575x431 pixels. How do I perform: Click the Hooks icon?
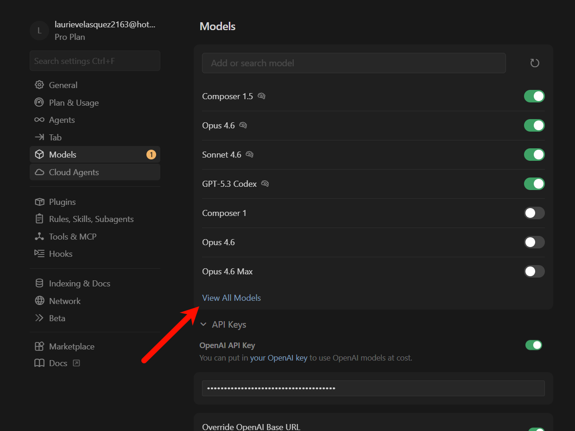(39, 254)
